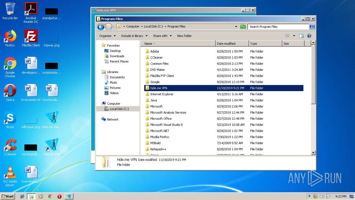Open Share with dropdown menu
355x200 pixels.
[162, 36]
